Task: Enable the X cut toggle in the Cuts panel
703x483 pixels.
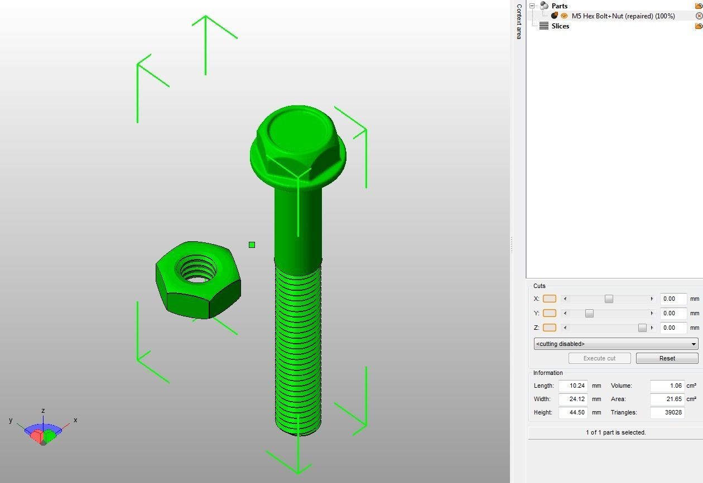Action: pos(549,299)
